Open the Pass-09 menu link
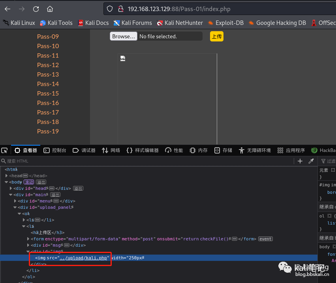This screenshot has width=336, height=283. click(x=48, y=37)
